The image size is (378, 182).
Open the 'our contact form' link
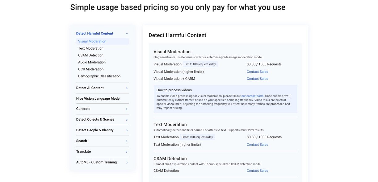click(x=252, y=96)
